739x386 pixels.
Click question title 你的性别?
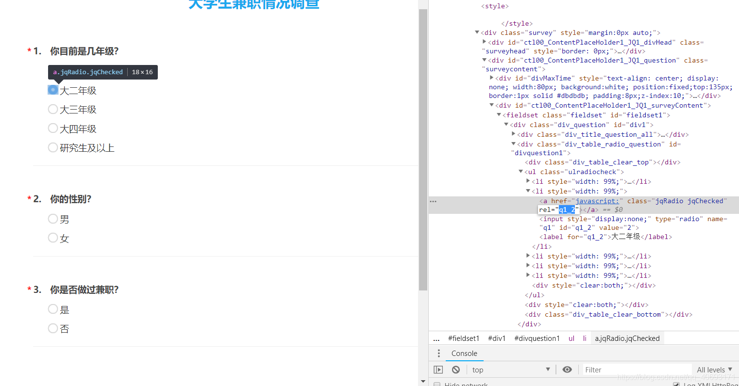coord(71,199)
